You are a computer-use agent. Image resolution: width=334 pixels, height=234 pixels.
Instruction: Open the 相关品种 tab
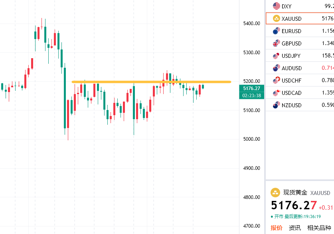(x=319, y=228)
